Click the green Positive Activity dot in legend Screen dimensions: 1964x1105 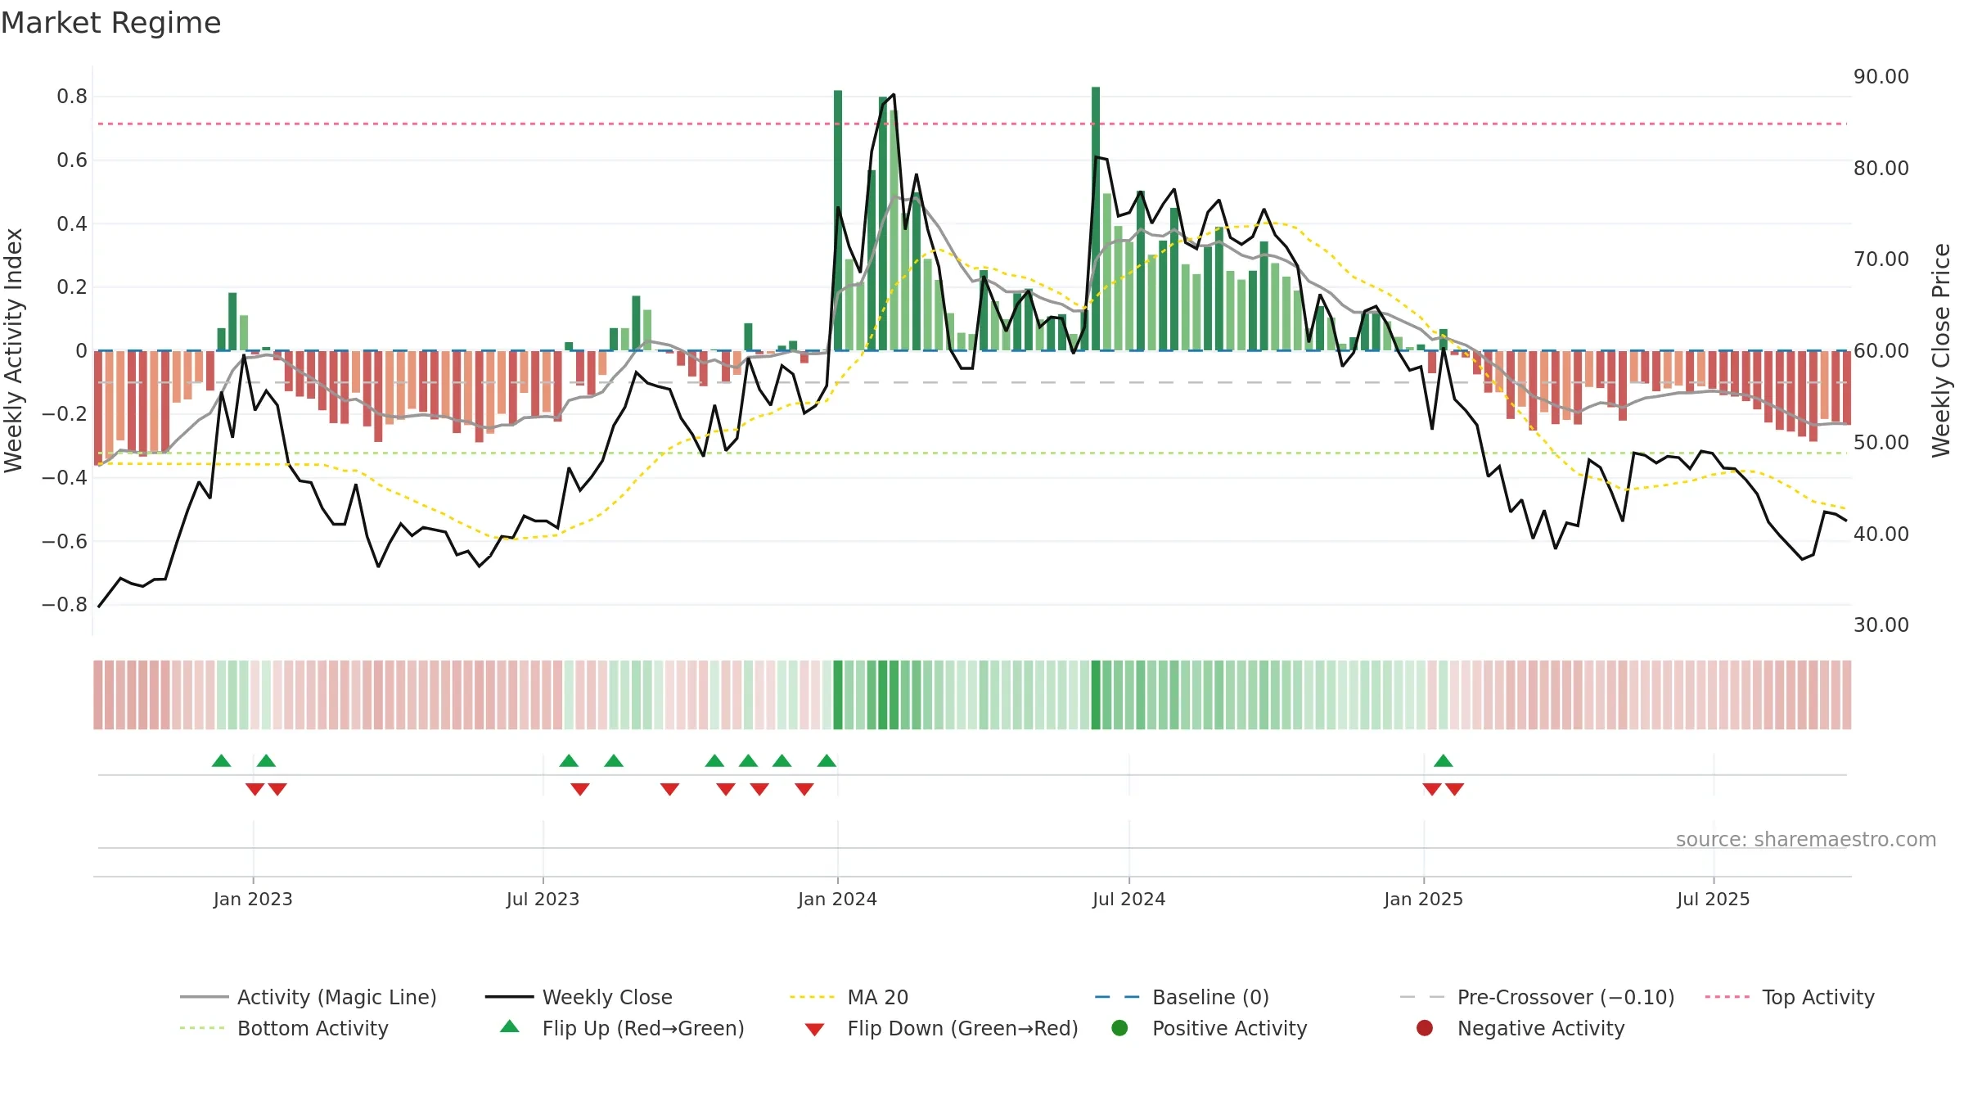(1119, 1028)
